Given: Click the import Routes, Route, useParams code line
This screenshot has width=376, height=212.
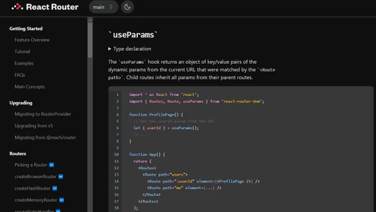Looking at the screenshot, I should coord(196,101).
